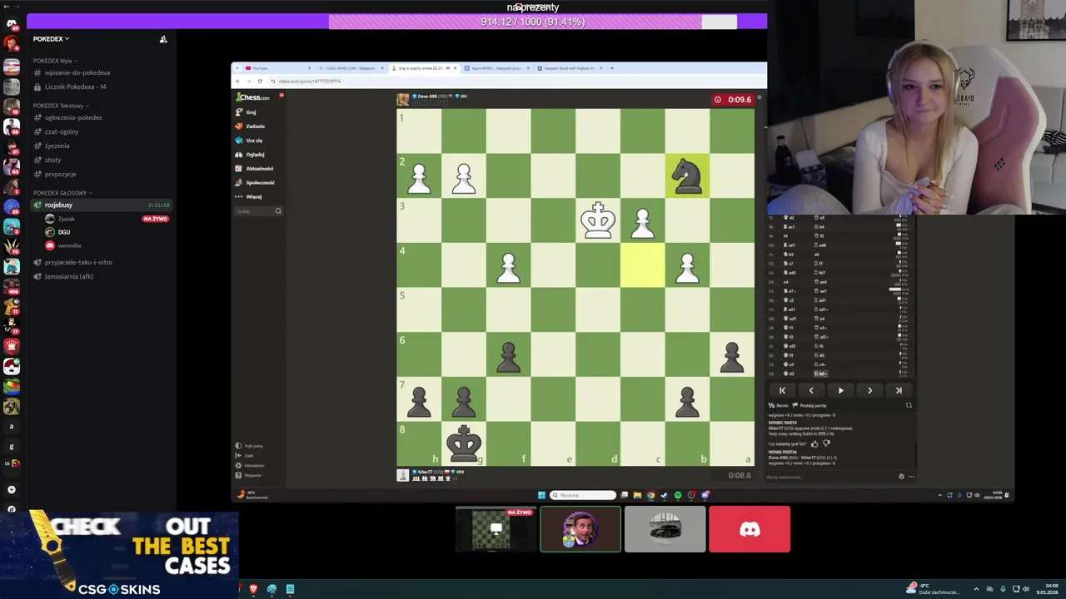The image size is (1066, 599).
Task: Select the red Discord avatar participant tile
Action: [x=750, y=529]
